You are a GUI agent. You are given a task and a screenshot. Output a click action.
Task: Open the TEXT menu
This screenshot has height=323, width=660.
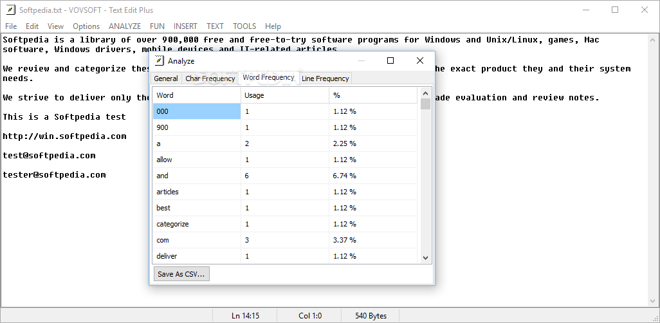click(215, 26)
